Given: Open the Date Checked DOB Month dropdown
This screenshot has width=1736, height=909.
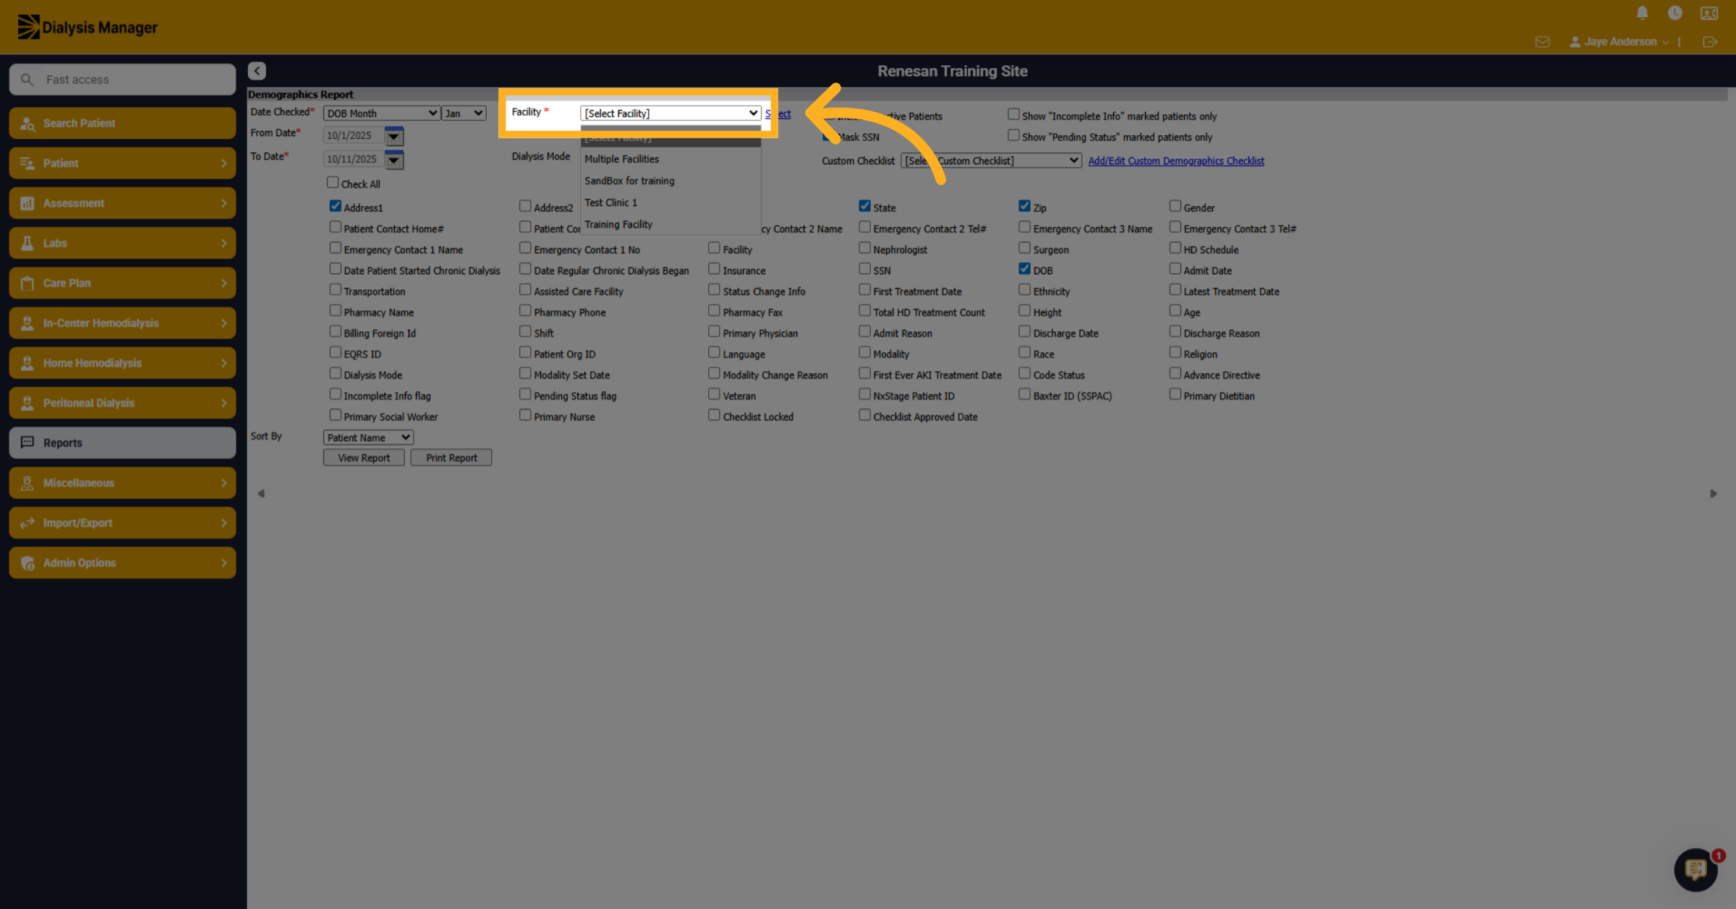Looking at the screenshot, I should (x=382, y=114).
